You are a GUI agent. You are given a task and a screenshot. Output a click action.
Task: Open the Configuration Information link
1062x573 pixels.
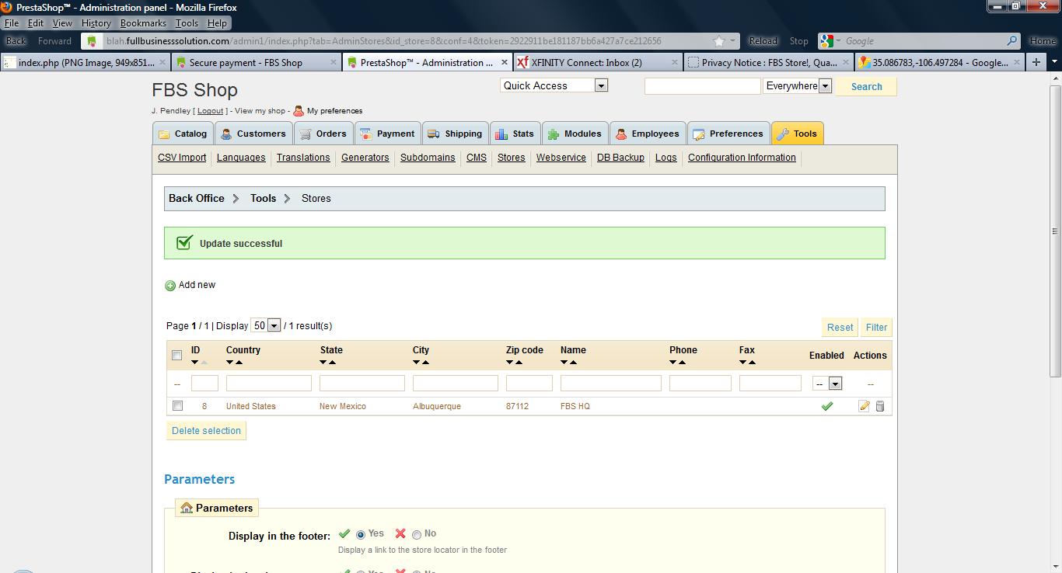pyautogui.click(x=742, y=158)
